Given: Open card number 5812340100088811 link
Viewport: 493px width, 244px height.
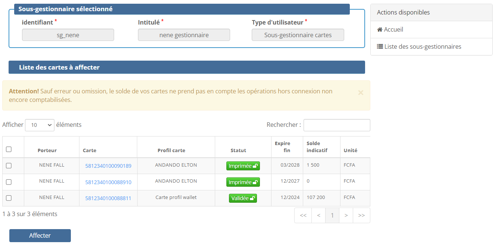Looking at the screenshot, I should click(108, 198).
